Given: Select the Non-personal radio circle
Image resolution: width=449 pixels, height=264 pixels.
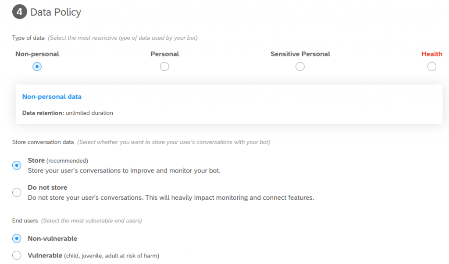Looking at the screenshot, I should [x=37, y=66].
